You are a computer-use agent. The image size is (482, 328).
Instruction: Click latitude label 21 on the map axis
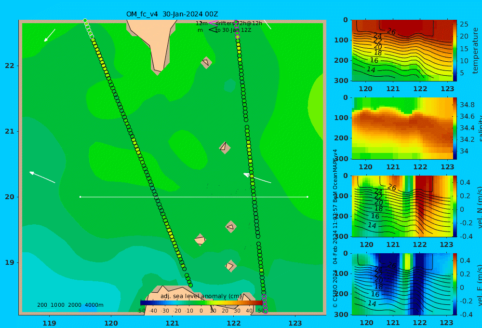pyautogui.click(x=10, y=131)
